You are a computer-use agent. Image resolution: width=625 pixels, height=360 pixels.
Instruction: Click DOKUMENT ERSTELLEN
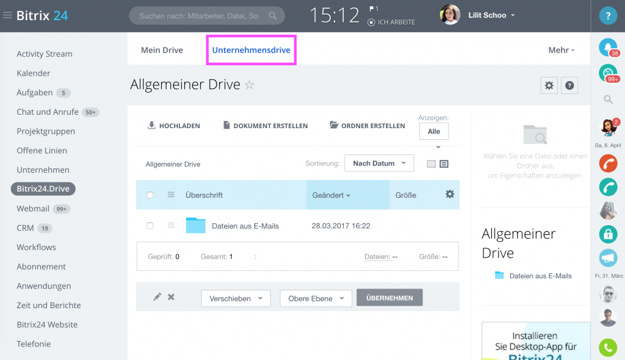[265, 126]
